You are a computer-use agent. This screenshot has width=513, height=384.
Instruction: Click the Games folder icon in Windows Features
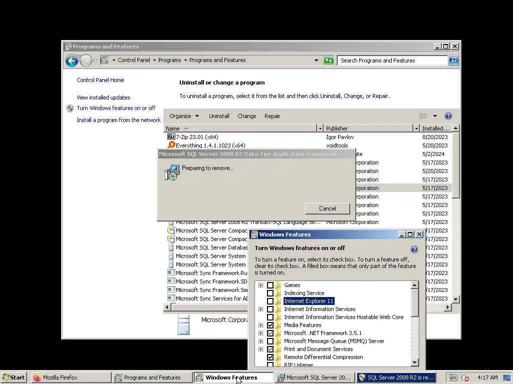click(x=278, y=285)
